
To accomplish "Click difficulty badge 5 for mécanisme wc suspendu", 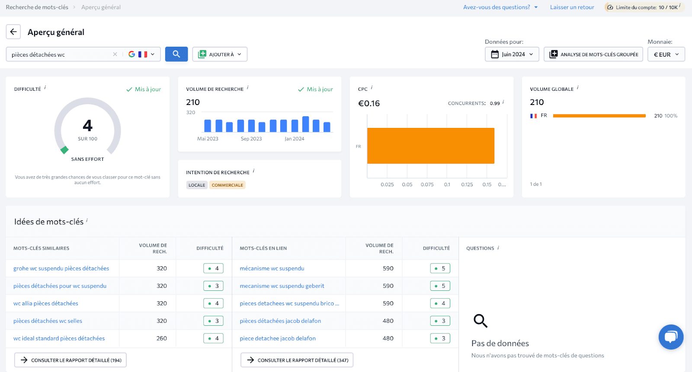I will pyautogui.click(x=440, y=268).
